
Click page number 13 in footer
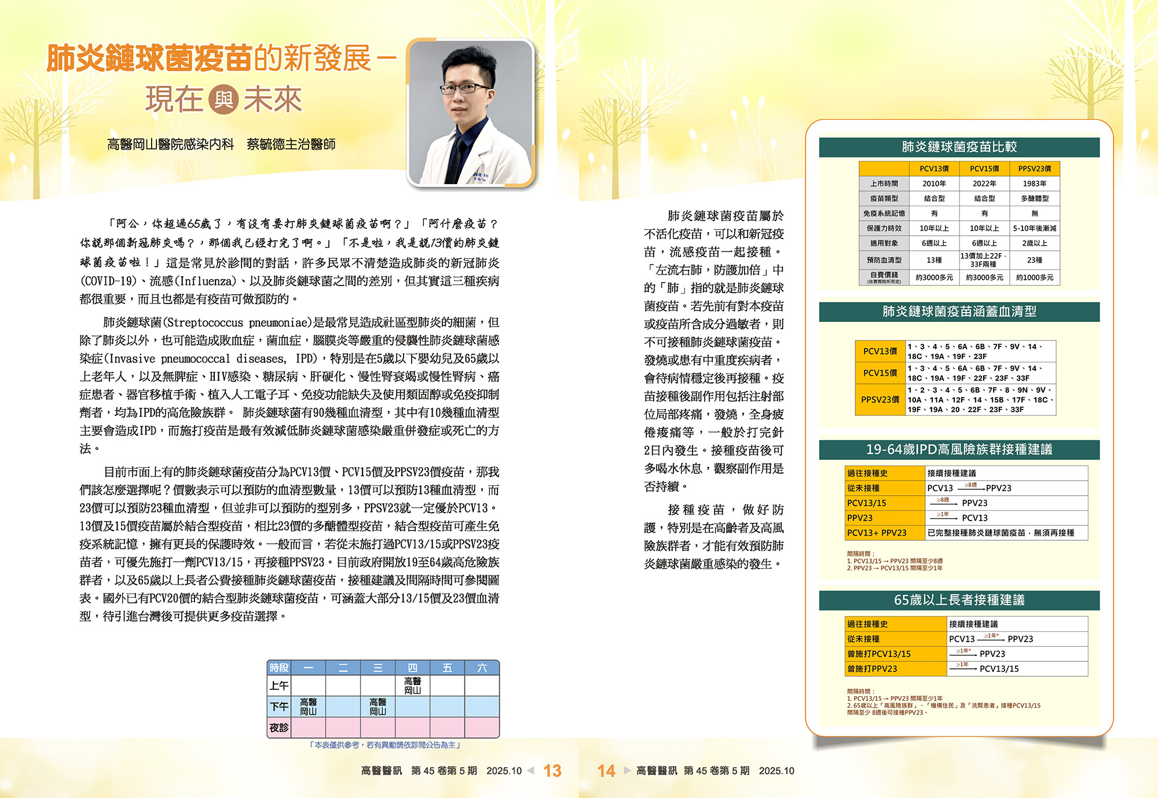tap(552, 771)
